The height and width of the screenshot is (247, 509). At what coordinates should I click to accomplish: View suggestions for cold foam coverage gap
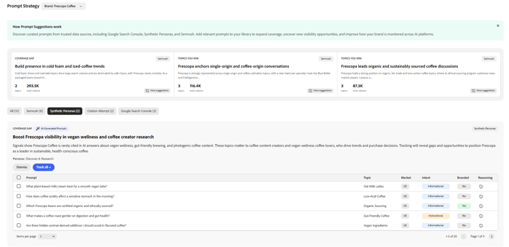(157, 91)
